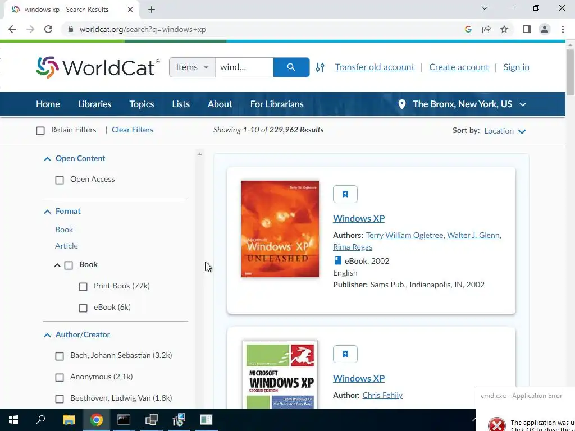Check Print Book (77k) filter

pos(83,287)
